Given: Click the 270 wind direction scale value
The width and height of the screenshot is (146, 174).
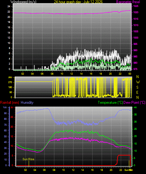Looking at the screenshot, I should click(x=10, y=82).
